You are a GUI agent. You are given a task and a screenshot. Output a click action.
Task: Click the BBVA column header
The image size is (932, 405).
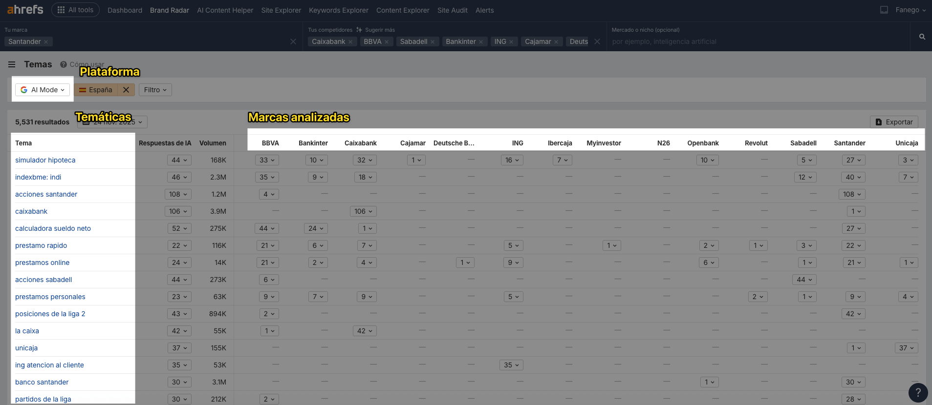click(270, 143)
